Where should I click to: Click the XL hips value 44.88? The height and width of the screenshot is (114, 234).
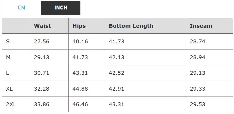[80, 89]
